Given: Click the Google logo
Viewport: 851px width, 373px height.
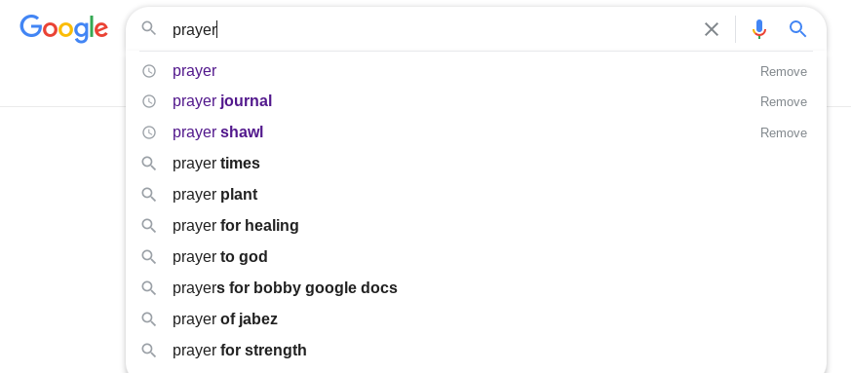Looking at the screenshot, I should [64, 29].
